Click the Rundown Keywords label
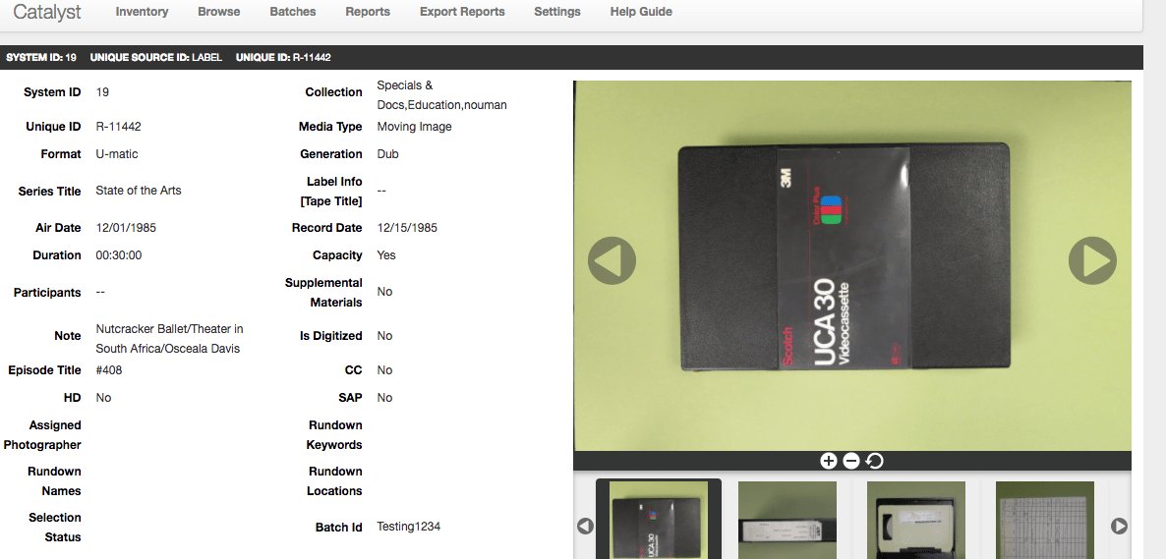 [334, 435]
